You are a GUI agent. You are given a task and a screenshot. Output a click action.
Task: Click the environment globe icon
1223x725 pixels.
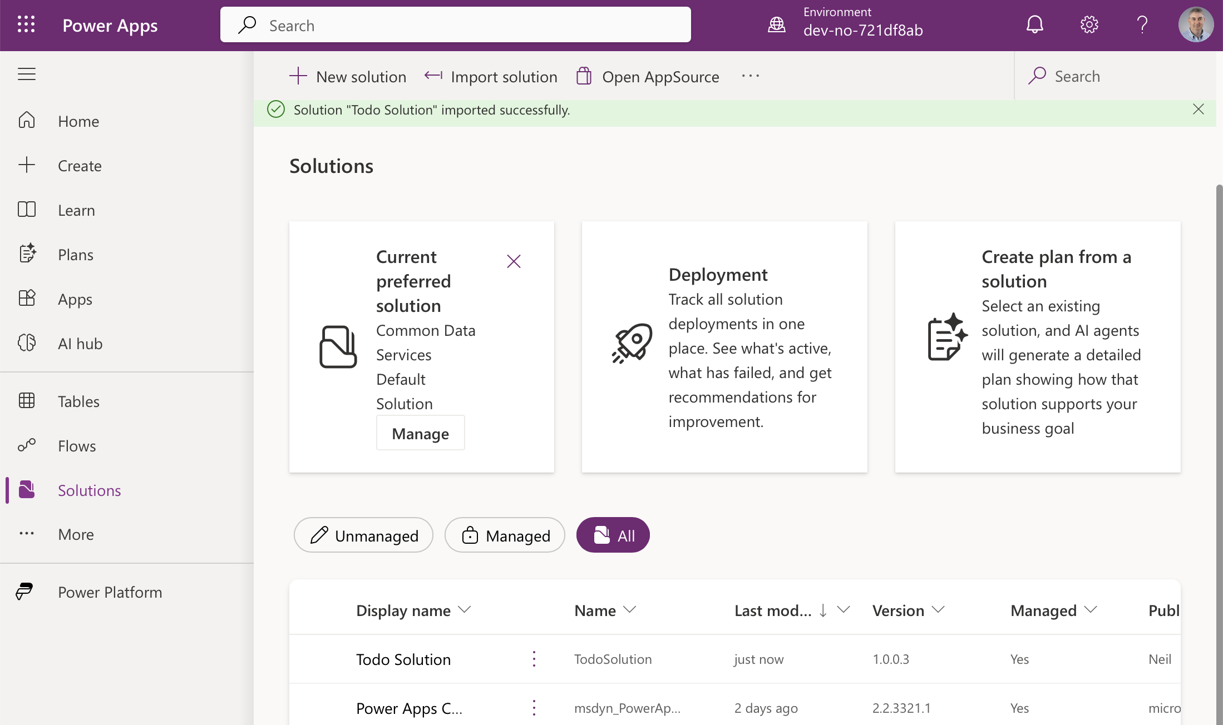tap(777, 24)
